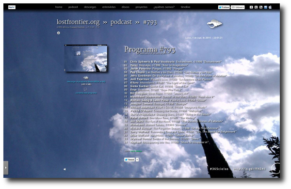Image resolution: width=291 pixels, height=189 pixels.
Task: Select track 10 Bill Douglas
Action: 157,93
